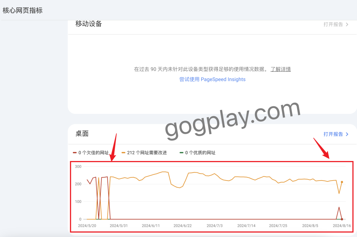Click the 在过去 90 天内 no-data message
Image resolution: width=357 pixels, height=237 pixels.
(201, 69)
